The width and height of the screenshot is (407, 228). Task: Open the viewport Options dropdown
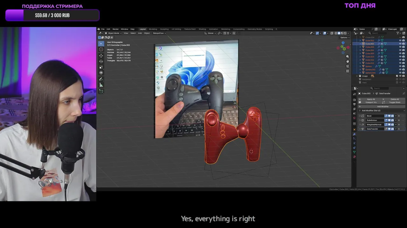pos(344,37)
